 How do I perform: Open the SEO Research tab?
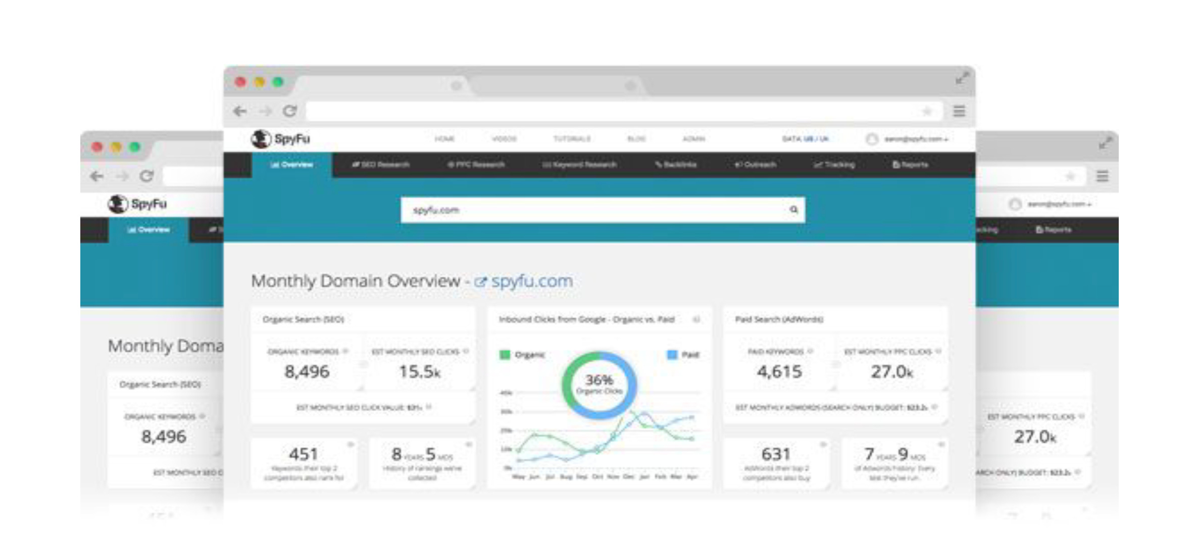point(381,164)
